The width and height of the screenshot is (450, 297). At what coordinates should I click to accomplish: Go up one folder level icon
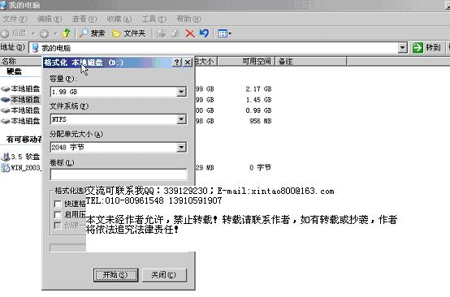pos(67,33)
